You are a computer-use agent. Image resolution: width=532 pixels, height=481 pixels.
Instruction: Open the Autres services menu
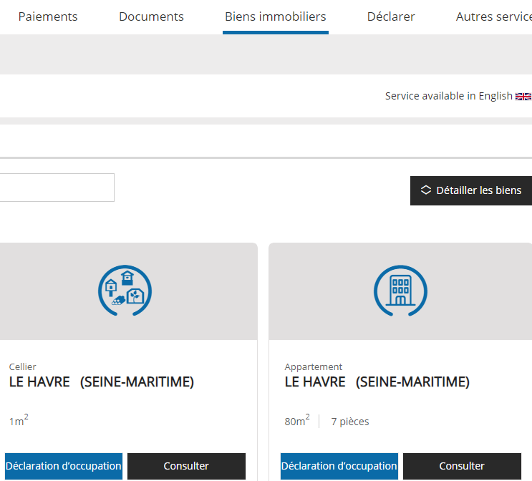pos(493,16)
